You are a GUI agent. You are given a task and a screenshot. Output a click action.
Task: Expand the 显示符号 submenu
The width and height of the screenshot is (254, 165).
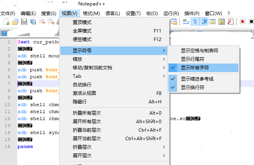(x=114, y=51)
